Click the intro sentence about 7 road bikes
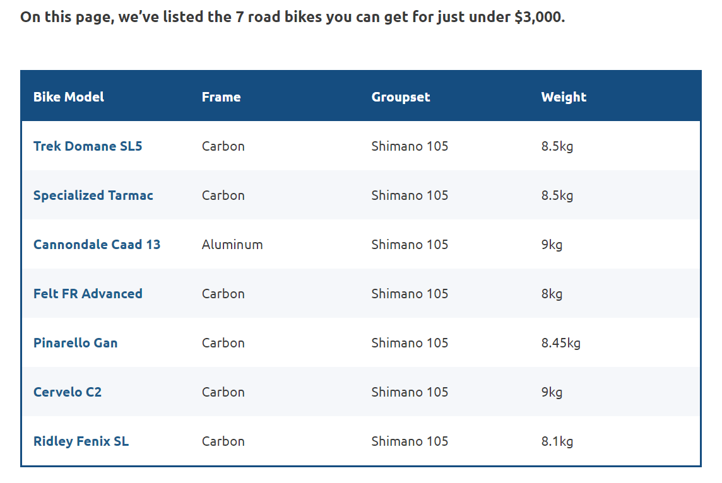The image size is (722, 483). (x=292, y=17)
